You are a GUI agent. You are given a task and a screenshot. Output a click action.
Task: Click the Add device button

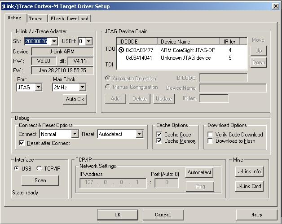115,99
